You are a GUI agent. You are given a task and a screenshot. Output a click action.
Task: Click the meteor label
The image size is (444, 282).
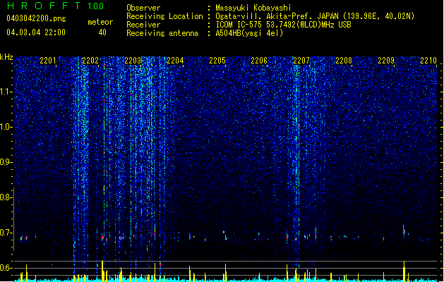[x=100, y=22]
